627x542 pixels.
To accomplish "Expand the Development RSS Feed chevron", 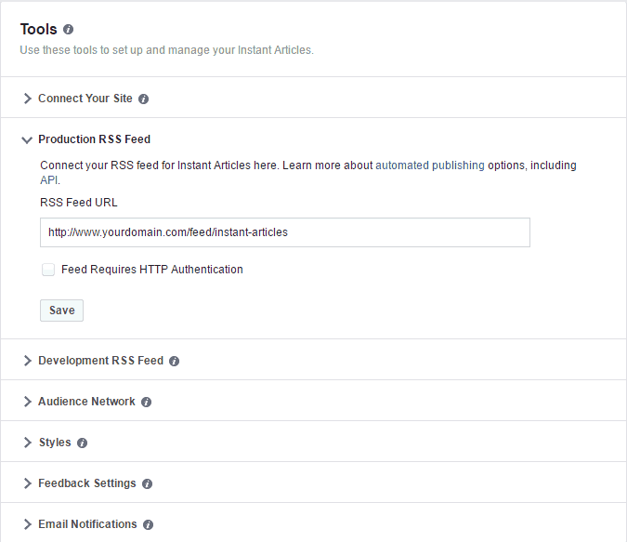I will tap(27, 361).
